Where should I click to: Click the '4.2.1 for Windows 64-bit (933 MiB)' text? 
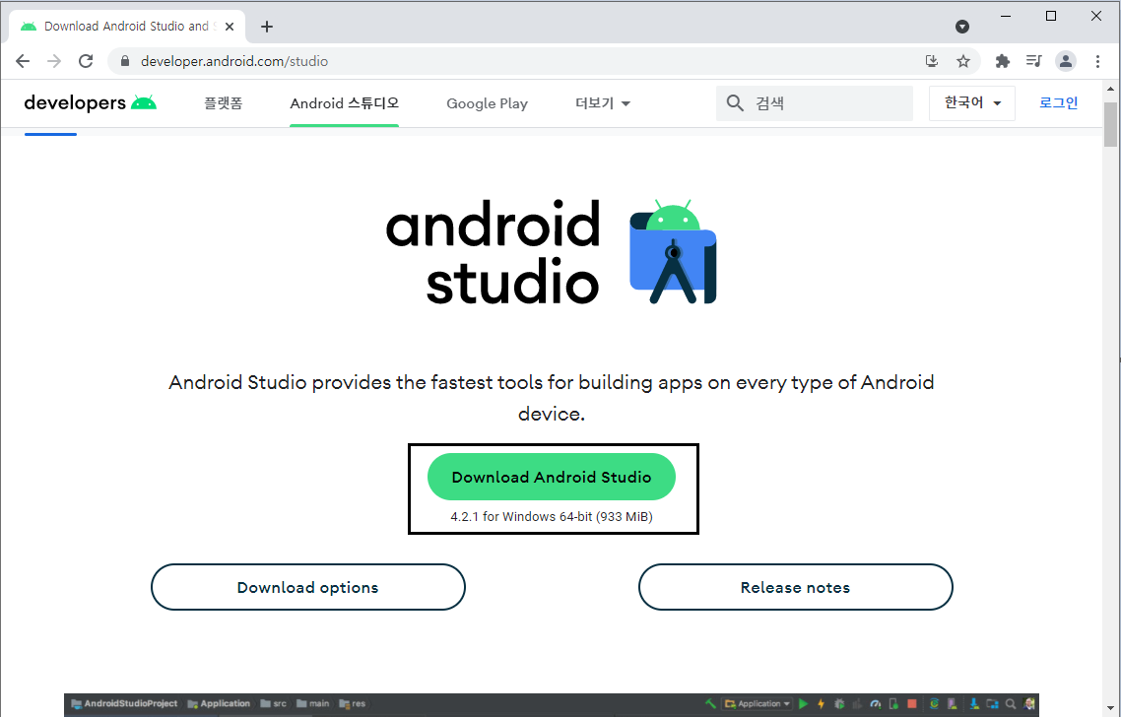point(552,516)
